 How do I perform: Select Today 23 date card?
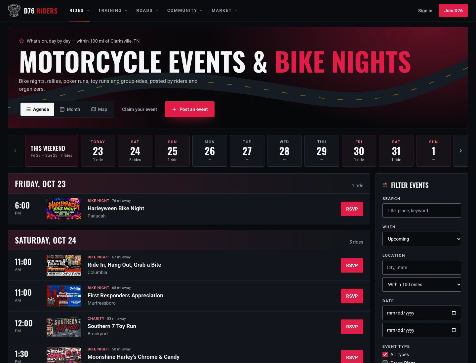pyautogui.click(x=98, y=151)
